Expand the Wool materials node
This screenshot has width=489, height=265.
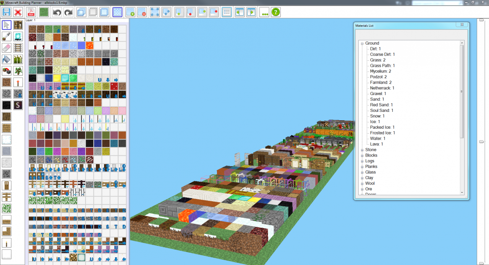tap(362, 184)
